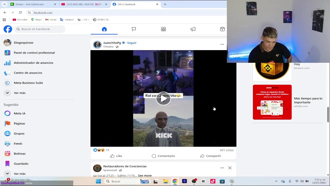330x186 pixels.
Task: Follow JuanchitoPg with the Seguir link
Action: click(x=132, y=43)
